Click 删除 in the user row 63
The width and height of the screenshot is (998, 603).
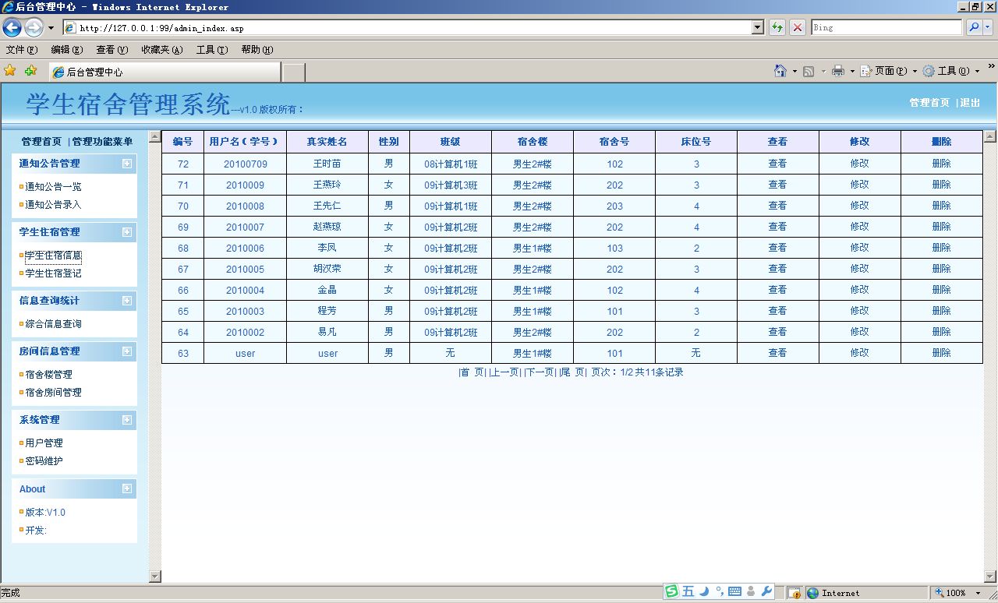click(x=941, y=353)
